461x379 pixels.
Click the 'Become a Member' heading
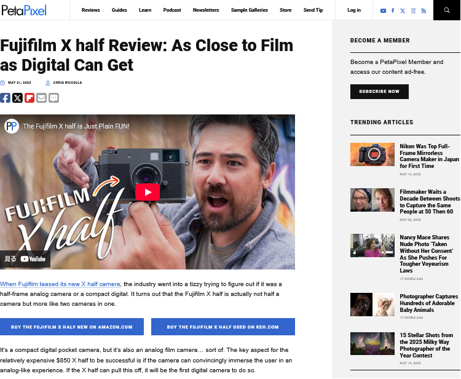380,41
